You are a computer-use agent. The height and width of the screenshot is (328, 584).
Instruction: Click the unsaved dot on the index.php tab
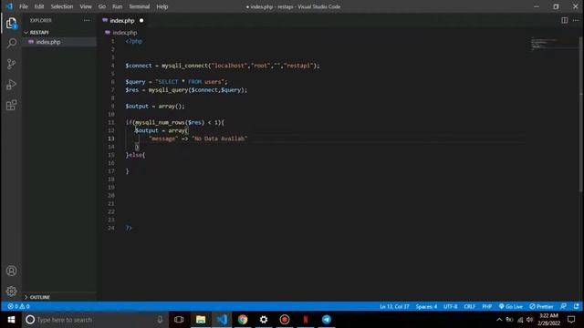tap(141, 20)
